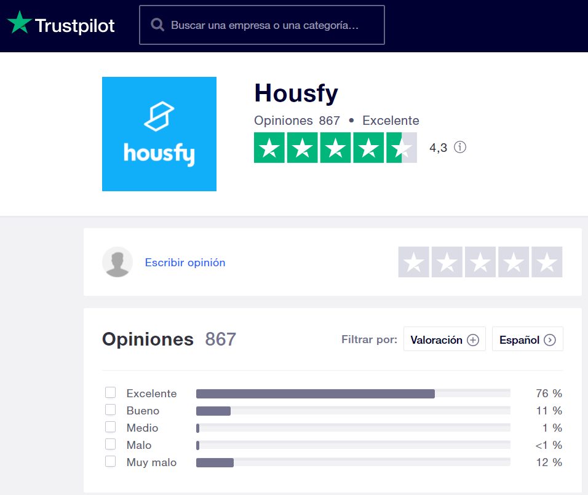This screenshot has width=588, height=495.
Task: Click the '12 %' percentage value
Action: pyautogui.click(x=549, y=462)
